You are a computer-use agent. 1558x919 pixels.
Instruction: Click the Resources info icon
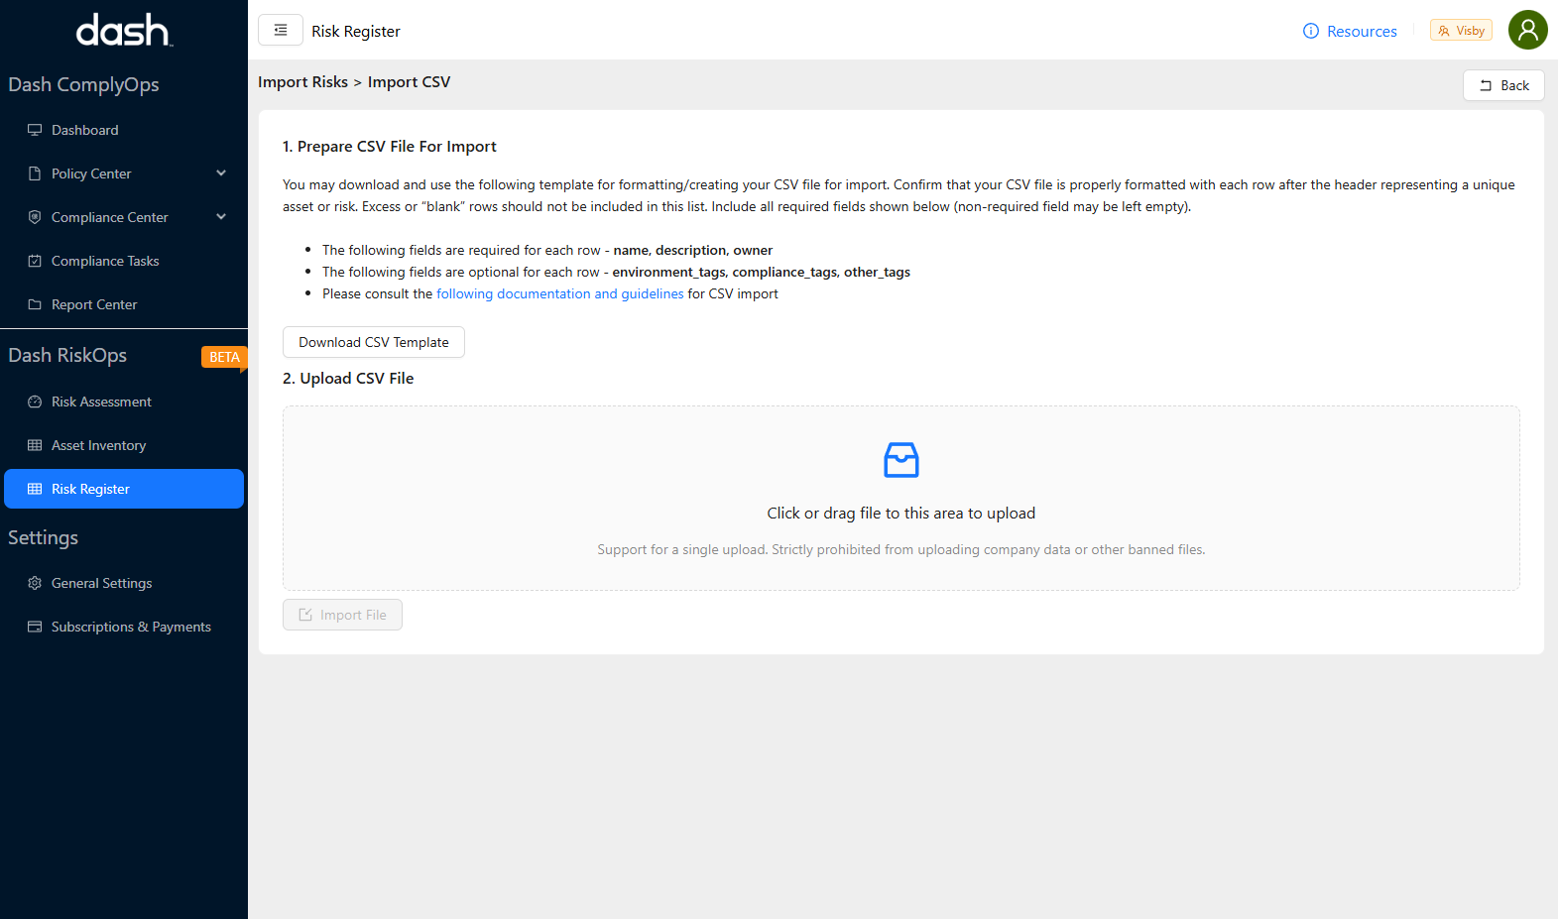[1310, 32]
